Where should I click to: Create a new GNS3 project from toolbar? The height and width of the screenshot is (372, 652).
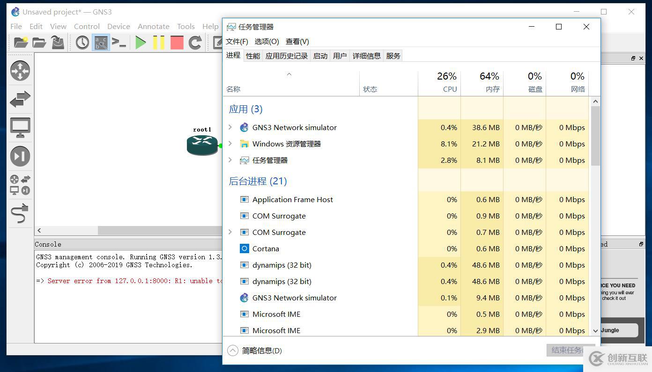tap(21, 43)
